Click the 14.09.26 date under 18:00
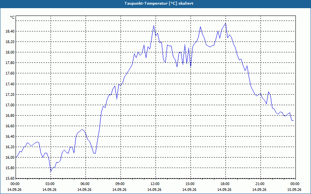The height and width of the screenshot is (194, 311). tap(224, 189)
